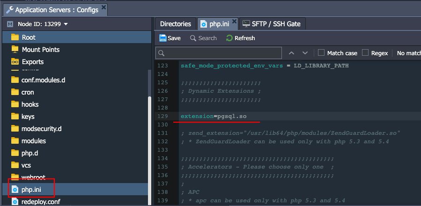The image size is (421, 206).
Task: Click the conf.modules.d folder icon
Action: pos(15,80)
